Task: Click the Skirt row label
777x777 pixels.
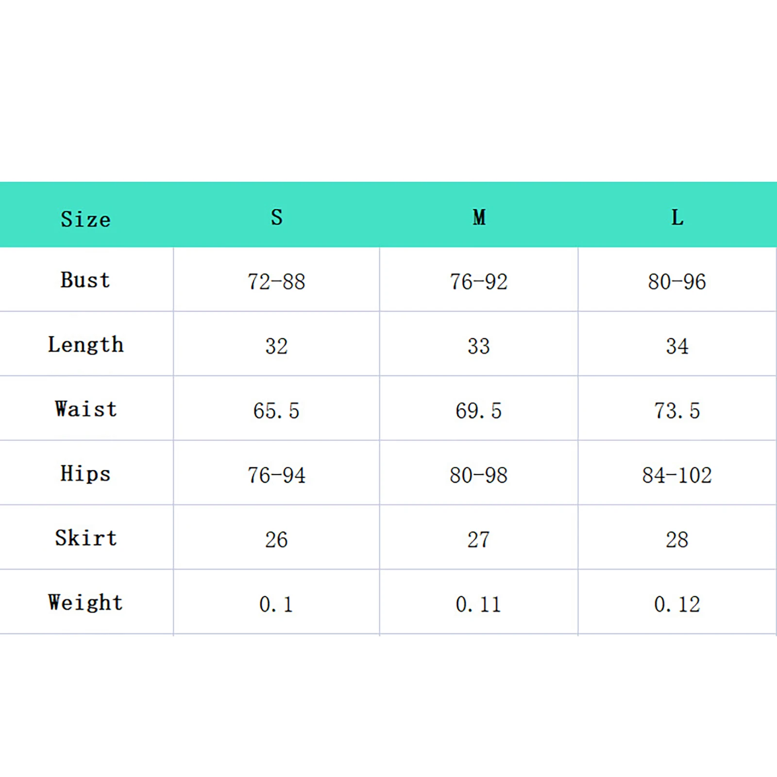Action: pos(85,538)
